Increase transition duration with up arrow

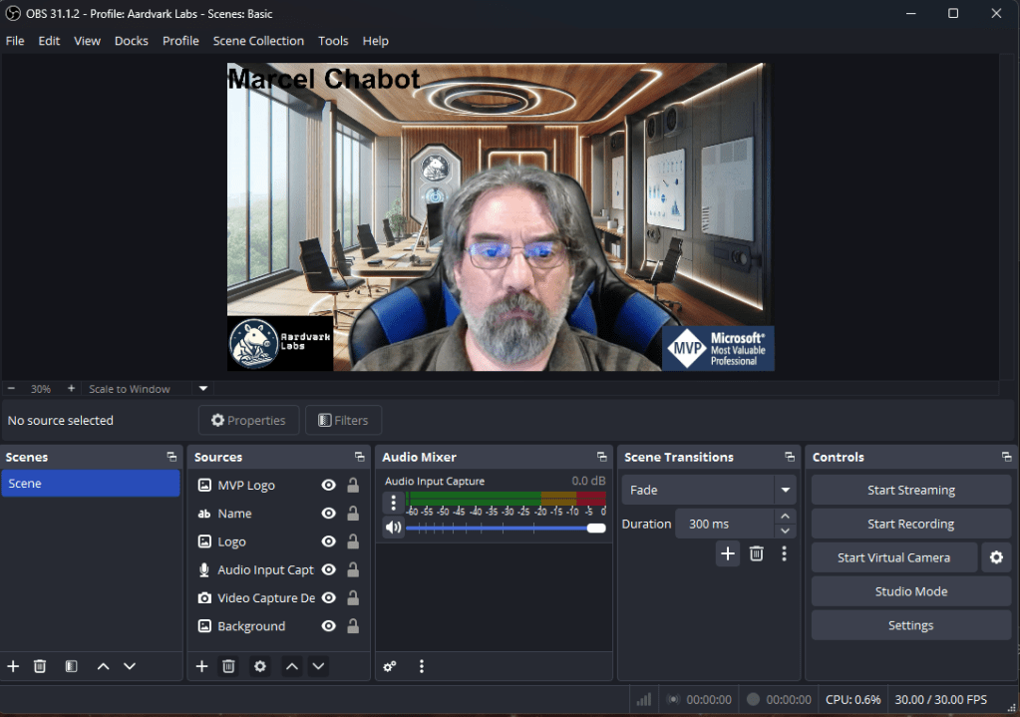pos(786,517)
